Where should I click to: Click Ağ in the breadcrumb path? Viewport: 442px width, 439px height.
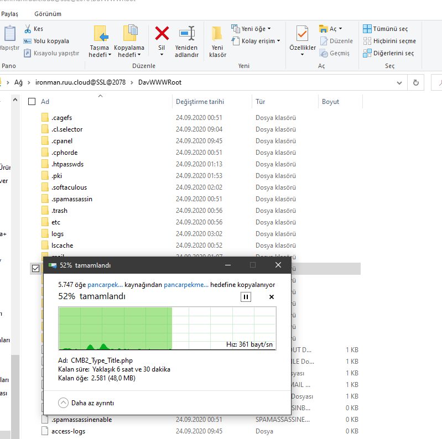click(x=18, y=82)
